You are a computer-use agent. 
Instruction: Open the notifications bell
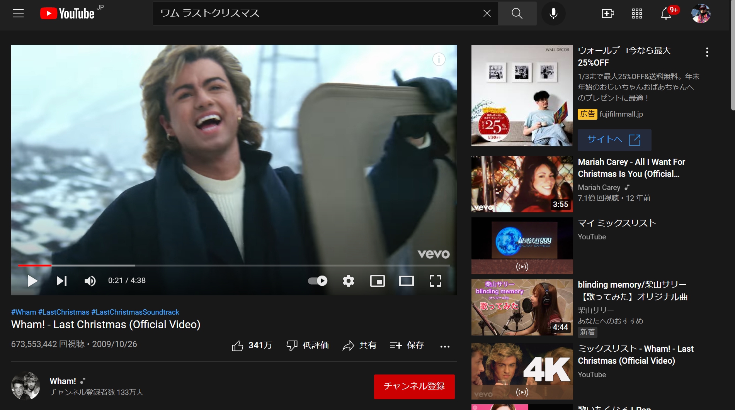click(666, 14)
